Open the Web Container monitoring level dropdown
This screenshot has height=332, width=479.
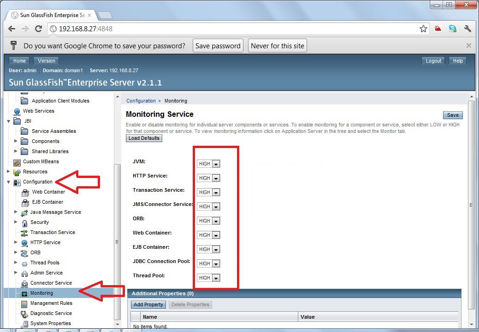pyautogui.click(x=208, y=235)
